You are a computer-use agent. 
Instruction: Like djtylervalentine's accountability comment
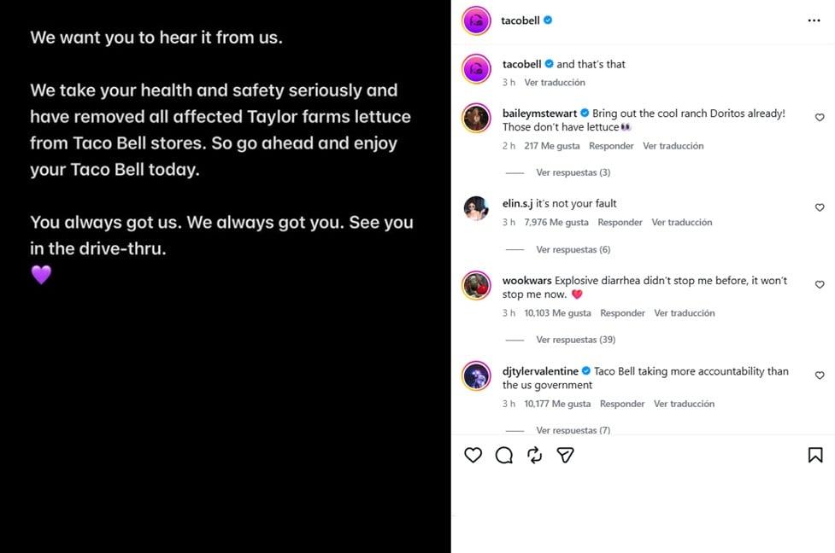(x=820, y=375)
